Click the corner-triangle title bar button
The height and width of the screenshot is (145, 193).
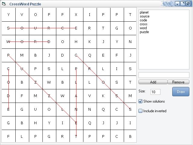click(x=183, y=4)
